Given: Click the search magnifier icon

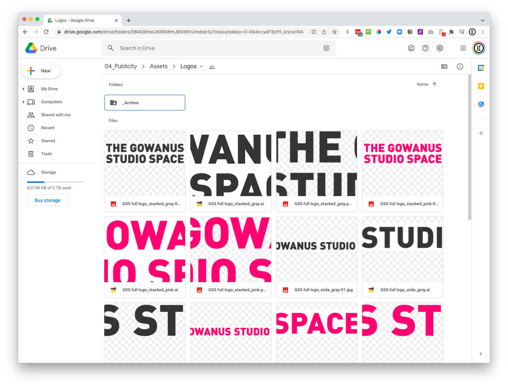Looking at the screenshot, I should coord(110,48).
